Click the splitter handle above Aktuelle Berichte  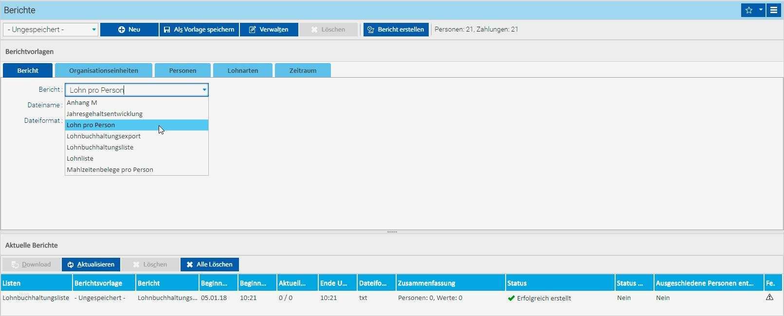tap(392, 232)
